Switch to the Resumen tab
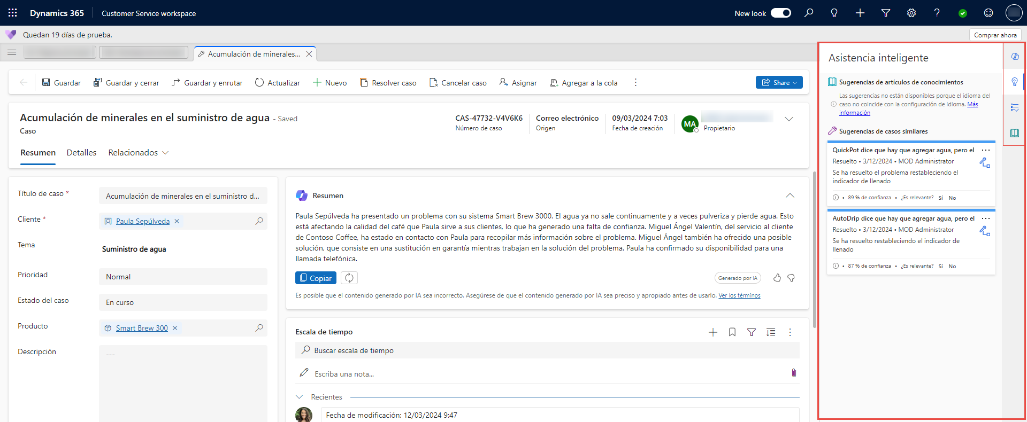1027x422 pixels. tap(38, 153)
